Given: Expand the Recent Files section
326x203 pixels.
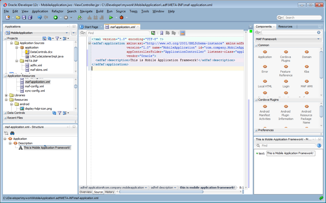Looking at the screenshot, I should 6,118.
